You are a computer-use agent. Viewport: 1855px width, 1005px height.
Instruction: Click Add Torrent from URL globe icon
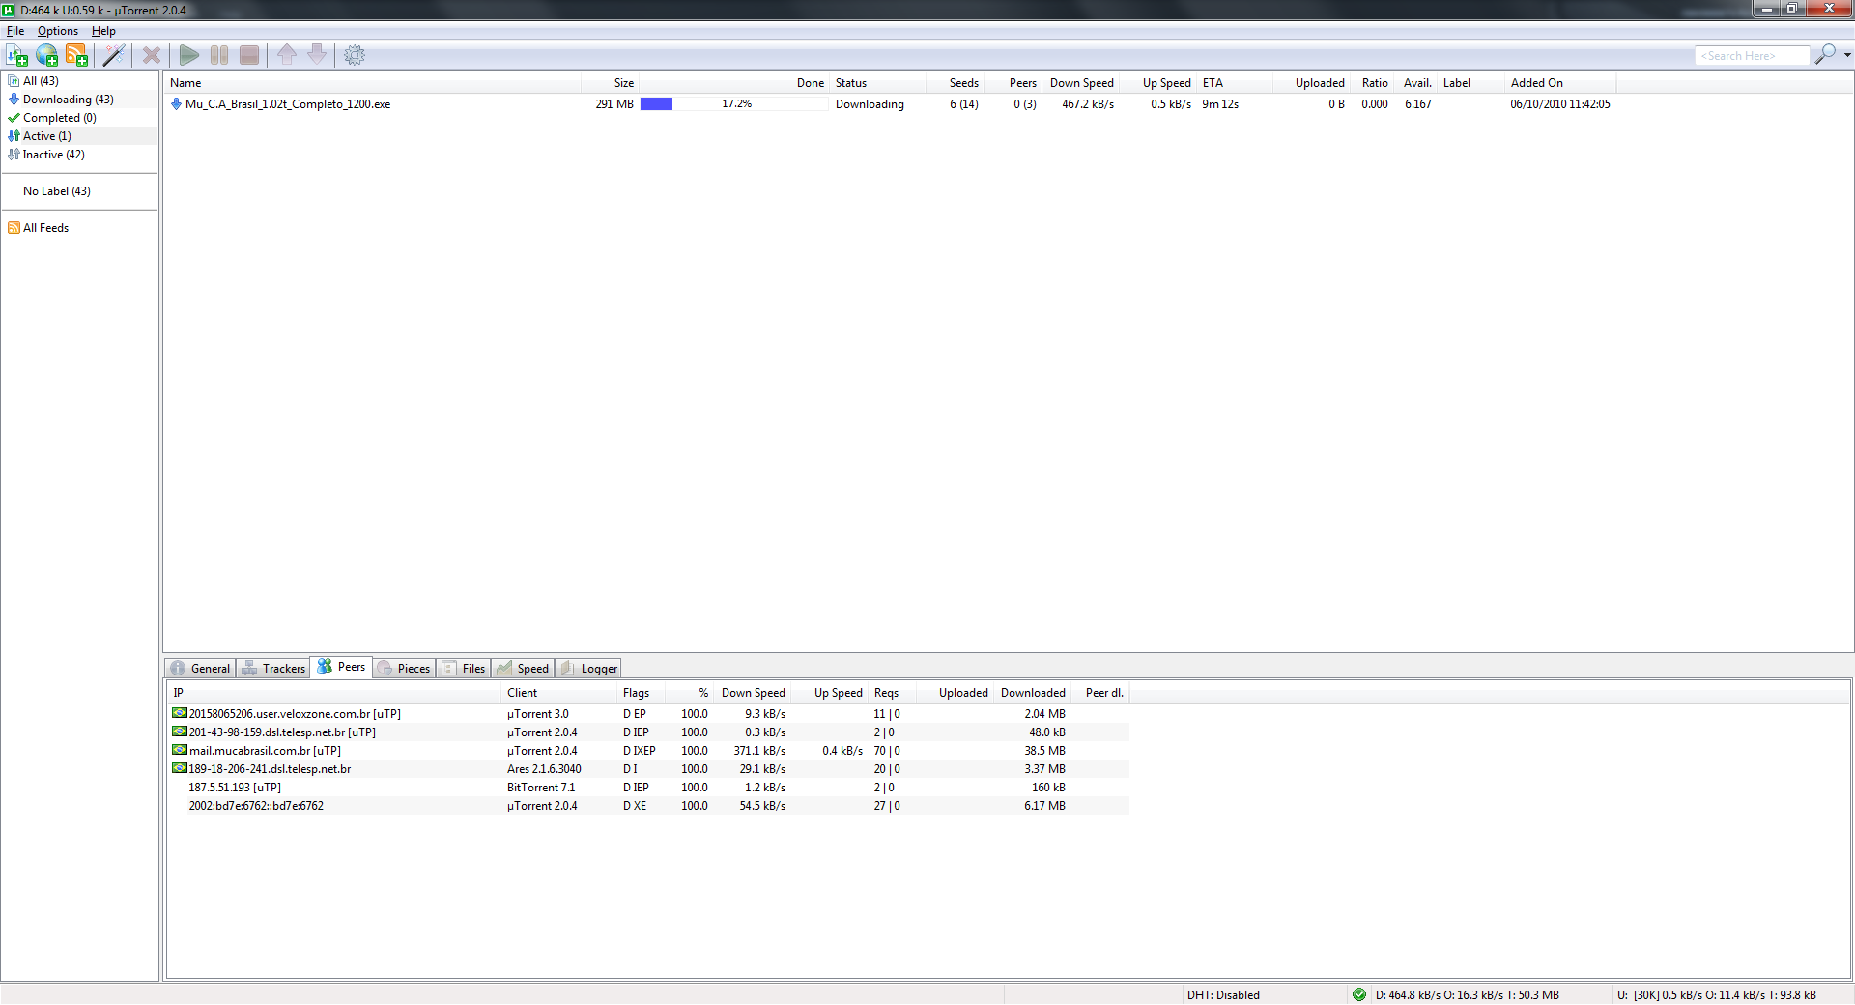tap(46, 55)
